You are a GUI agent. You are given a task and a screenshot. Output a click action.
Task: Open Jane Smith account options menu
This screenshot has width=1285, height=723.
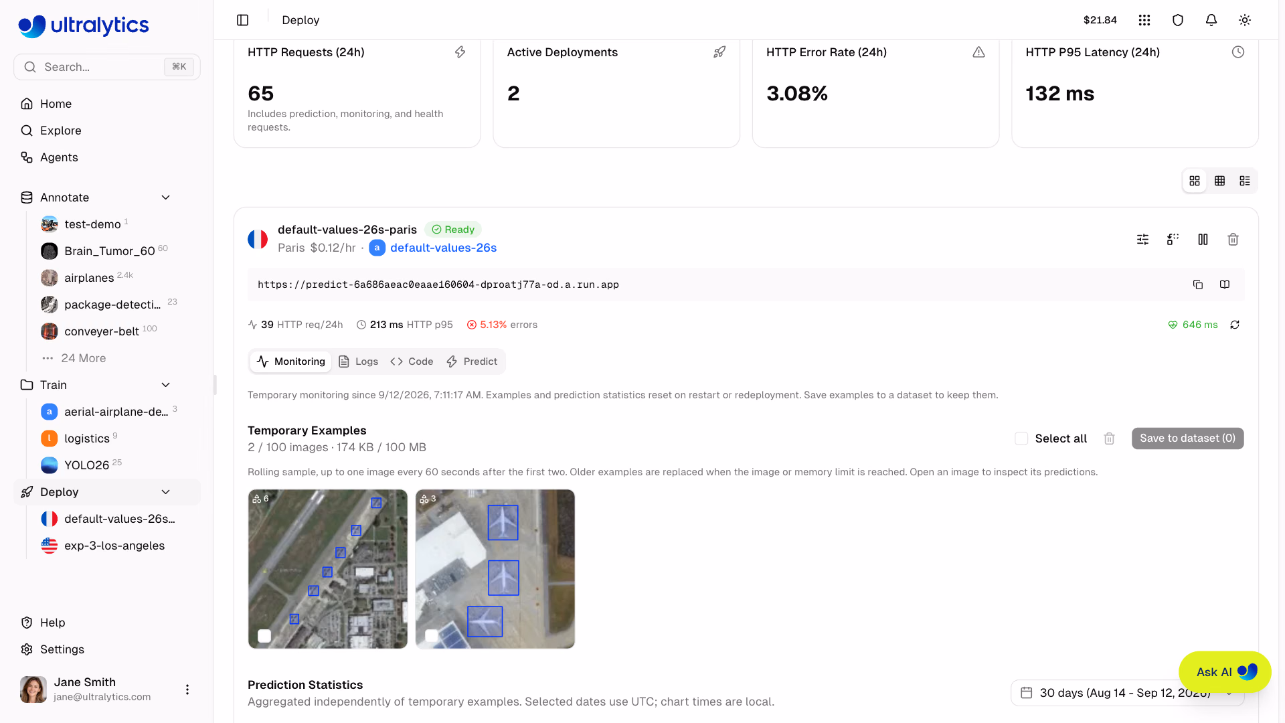click(x=187, y=690)
